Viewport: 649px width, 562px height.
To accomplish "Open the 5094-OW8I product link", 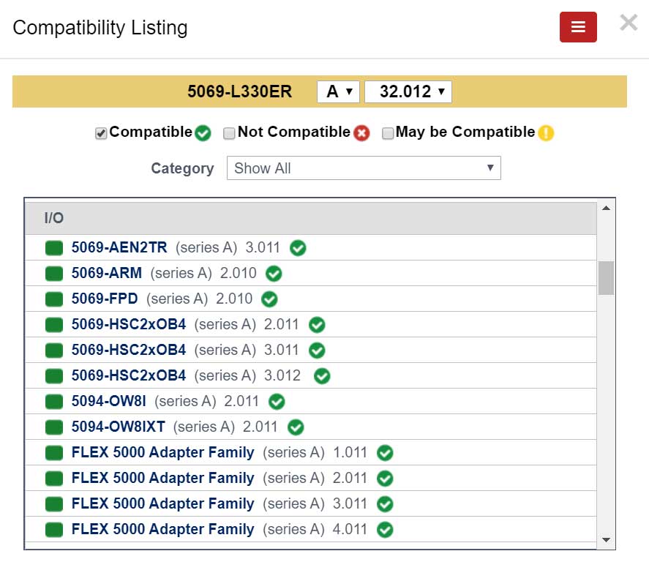I will coord(109,402).
